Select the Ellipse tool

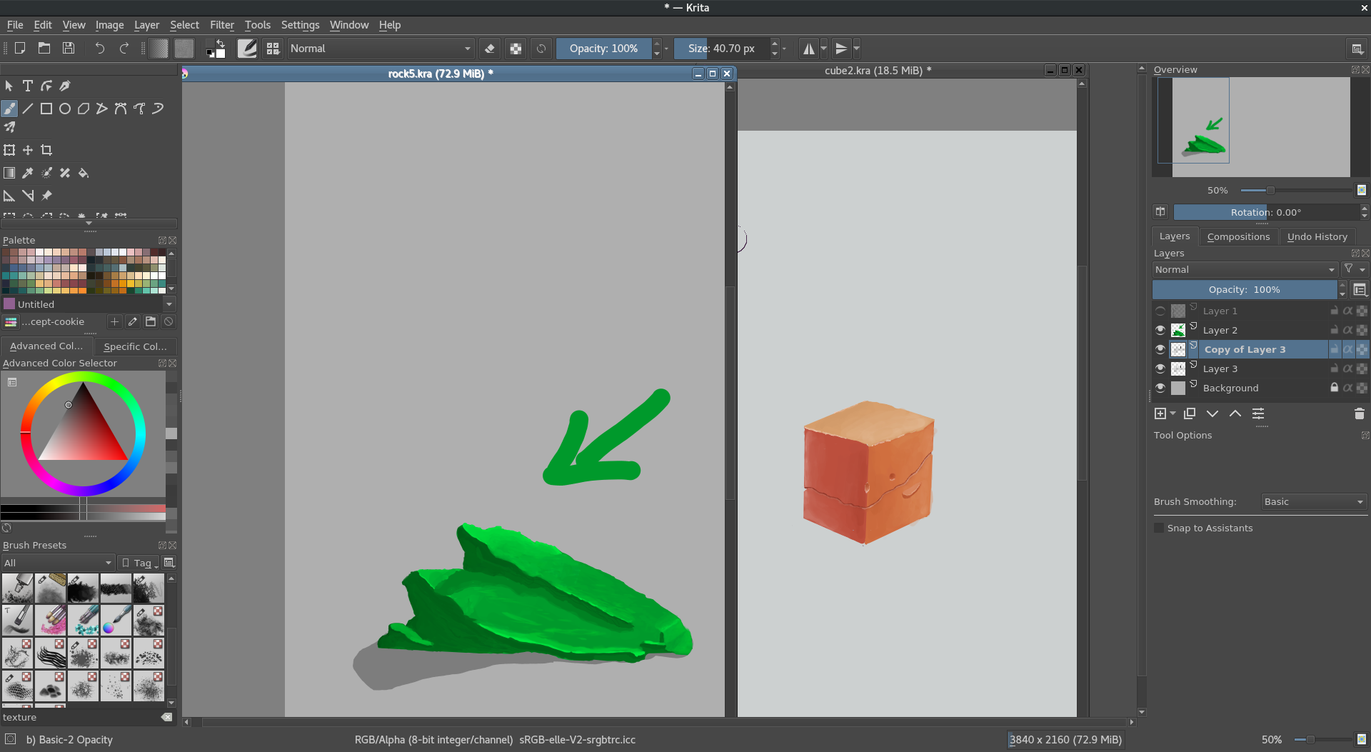65,109
